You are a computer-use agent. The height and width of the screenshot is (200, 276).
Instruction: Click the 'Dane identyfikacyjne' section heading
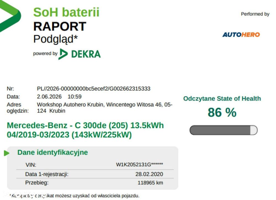pos(53,152)
